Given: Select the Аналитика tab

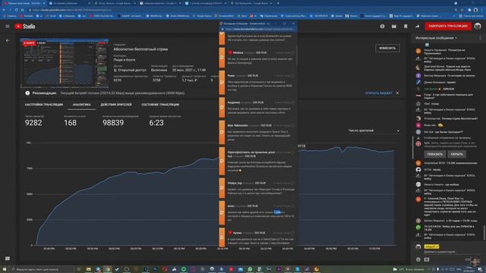Looking at the screenshot, I should (81, 105).
